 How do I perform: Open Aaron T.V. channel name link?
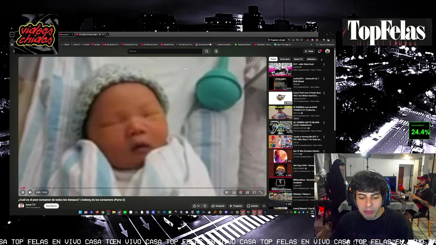30,205
